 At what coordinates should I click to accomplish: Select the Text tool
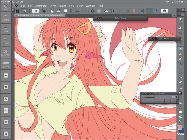click(181, 107)
